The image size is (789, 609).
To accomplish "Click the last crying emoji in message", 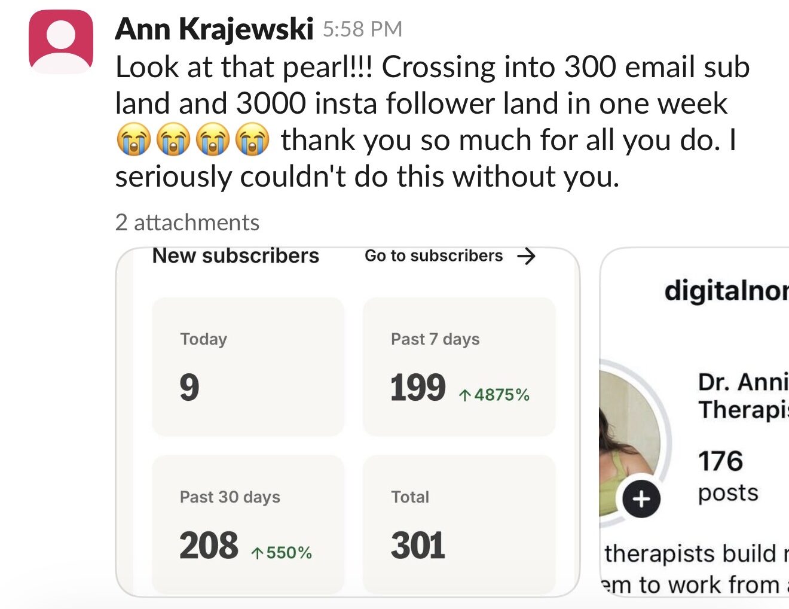I will point(252,140).
